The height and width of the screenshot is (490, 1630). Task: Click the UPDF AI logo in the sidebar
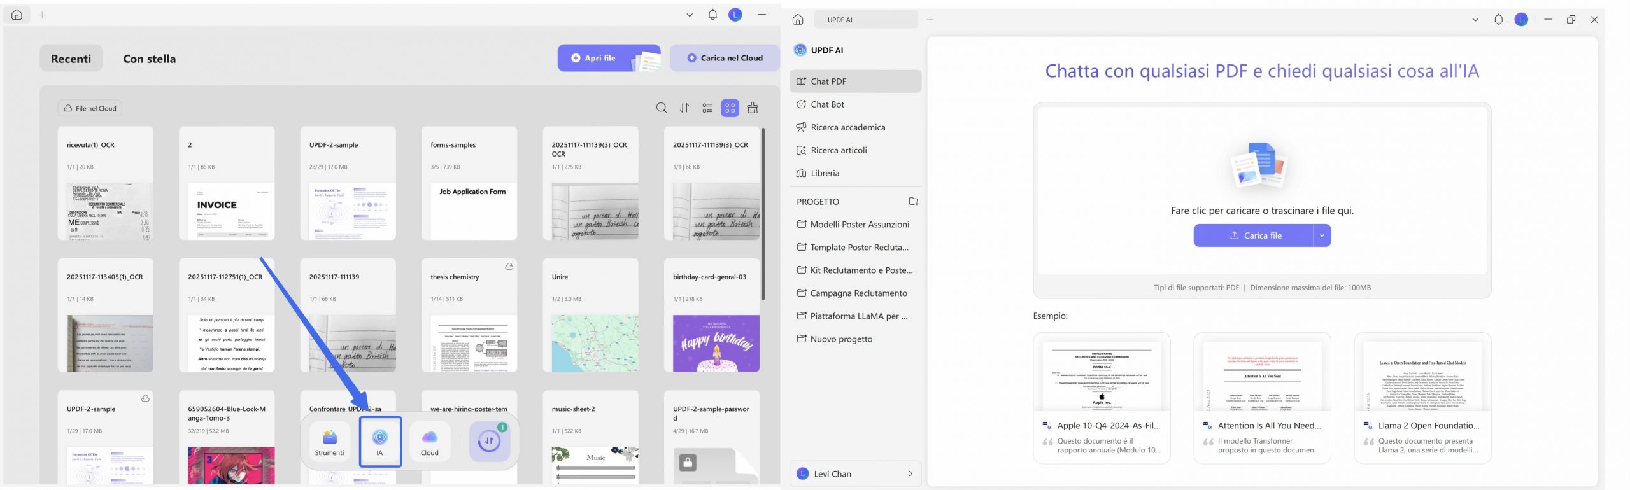[x=800, y=50]
